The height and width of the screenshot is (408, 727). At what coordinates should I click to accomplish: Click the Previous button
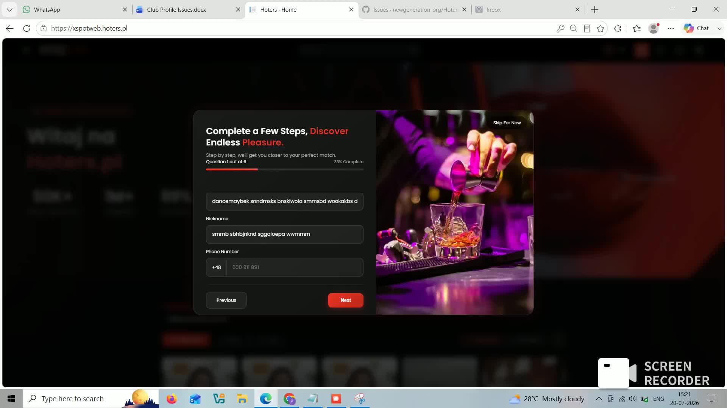pos(226,300)
